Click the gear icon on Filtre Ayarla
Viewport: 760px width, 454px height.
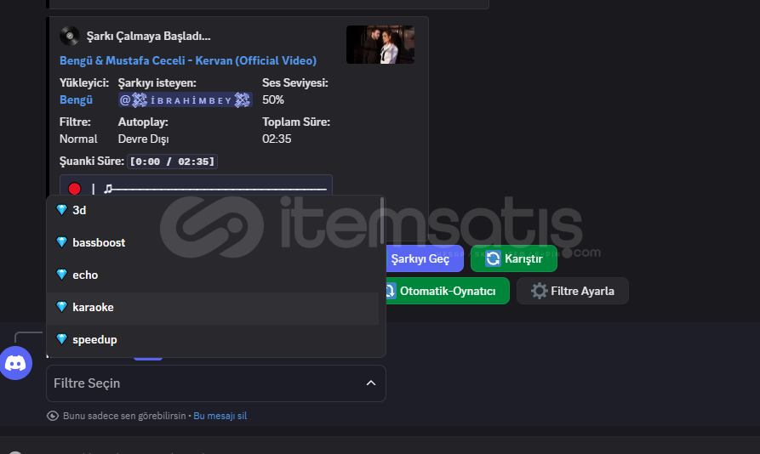pyautogui.click(x=539, y=291)
